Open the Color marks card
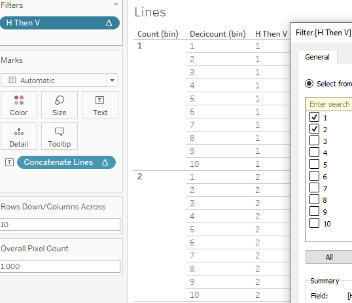Image resolution: width=352 pixels, height=303 pixels. pos(19,105)
